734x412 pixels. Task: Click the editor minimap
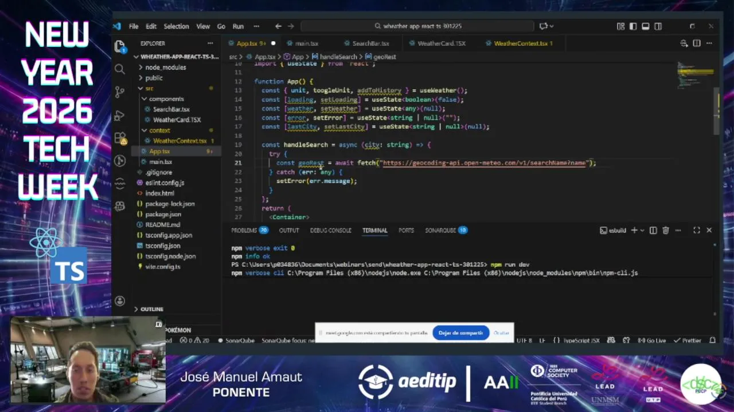point(695,74)
